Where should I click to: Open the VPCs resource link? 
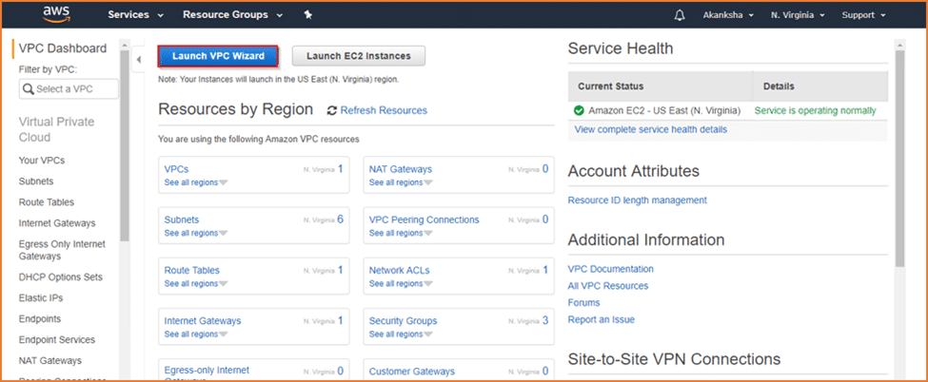point(176,169)
